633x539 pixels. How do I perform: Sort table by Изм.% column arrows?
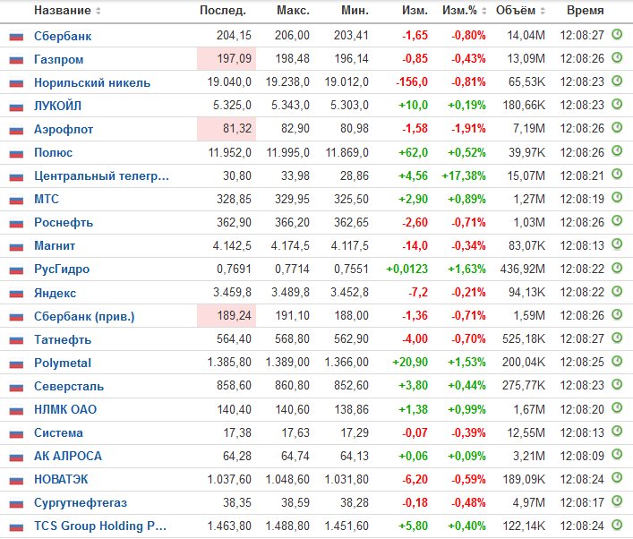click(483, 11)
